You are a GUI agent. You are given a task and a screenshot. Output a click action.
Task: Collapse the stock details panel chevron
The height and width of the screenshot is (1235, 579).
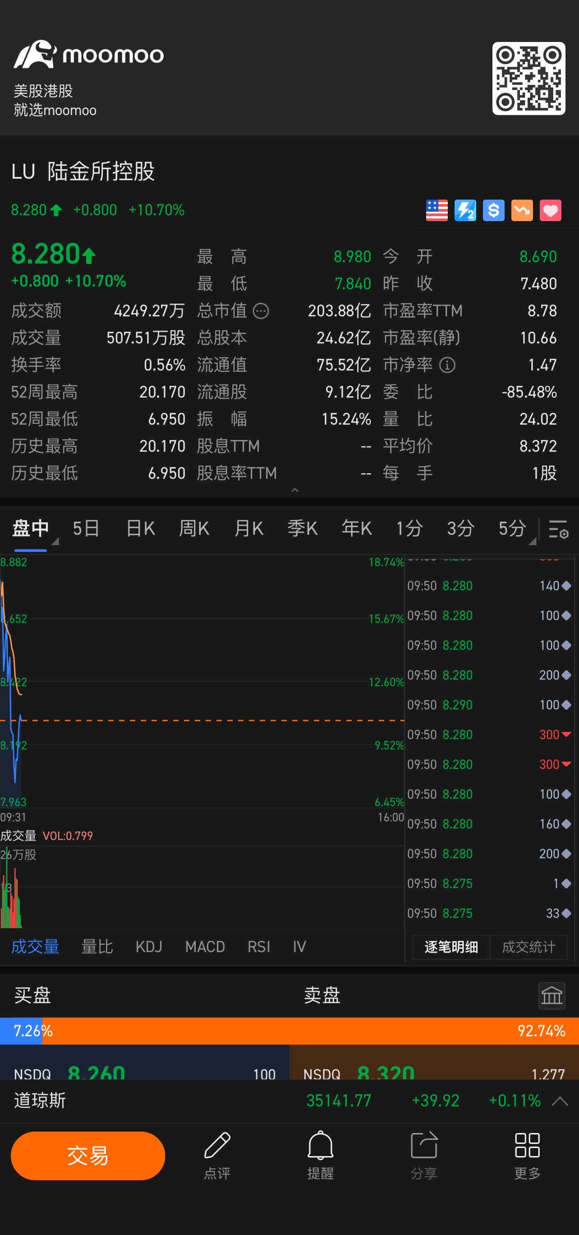click(x=295, y=490)
